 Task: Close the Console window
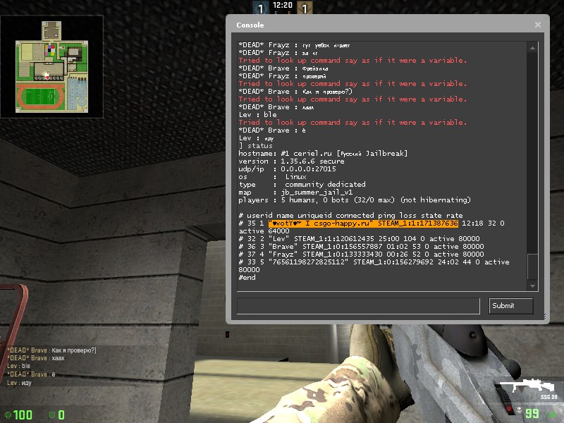(x=538, y=25)
